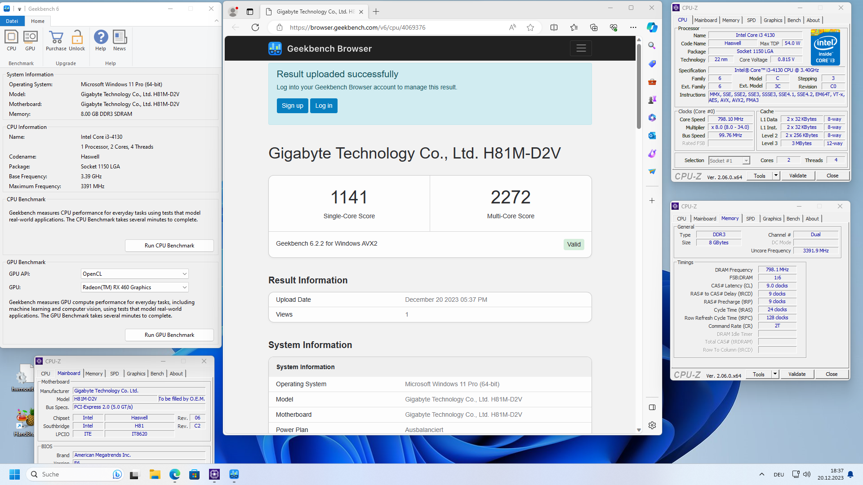This screenshot has height=485, width=863.
Task: Show hidden system tray icons chevron
Action: click(762, 474)
